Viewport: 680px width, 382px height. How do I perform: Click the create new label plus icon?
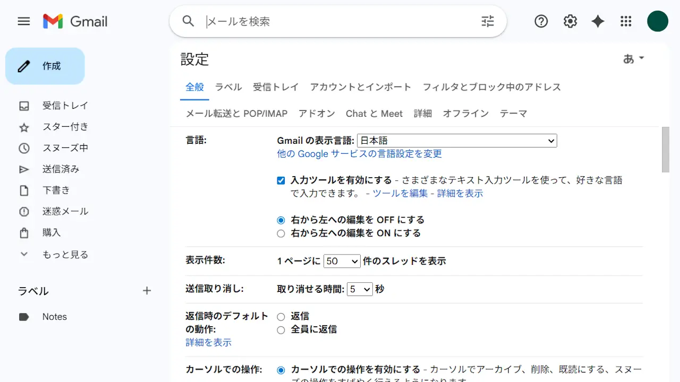pyautogui.click(x=147, y=291)
